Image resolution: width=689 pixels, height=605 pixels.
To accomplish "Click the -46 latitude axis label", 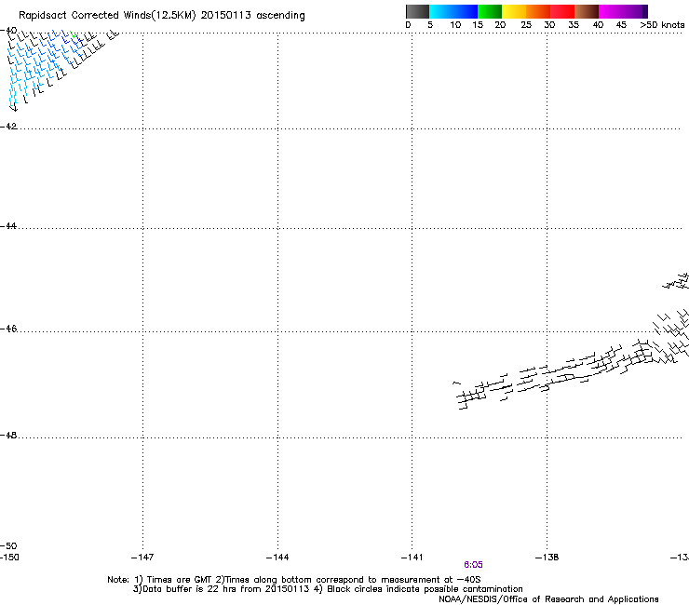I will coord(8,329).
